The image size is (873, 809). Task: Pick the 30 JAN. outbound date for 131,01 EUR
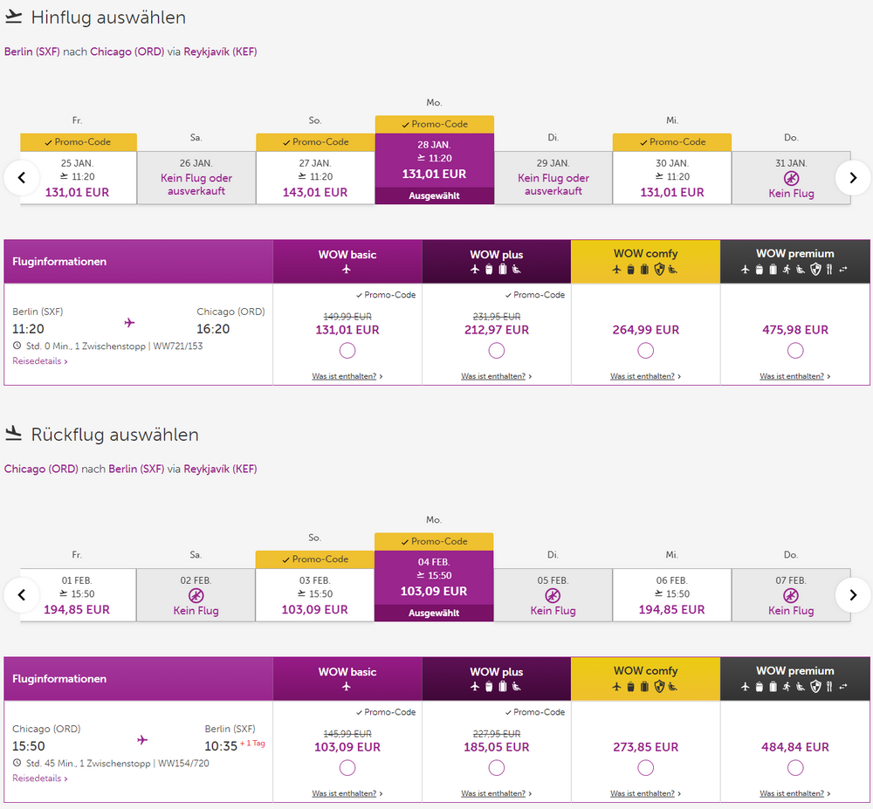point(671,178)
